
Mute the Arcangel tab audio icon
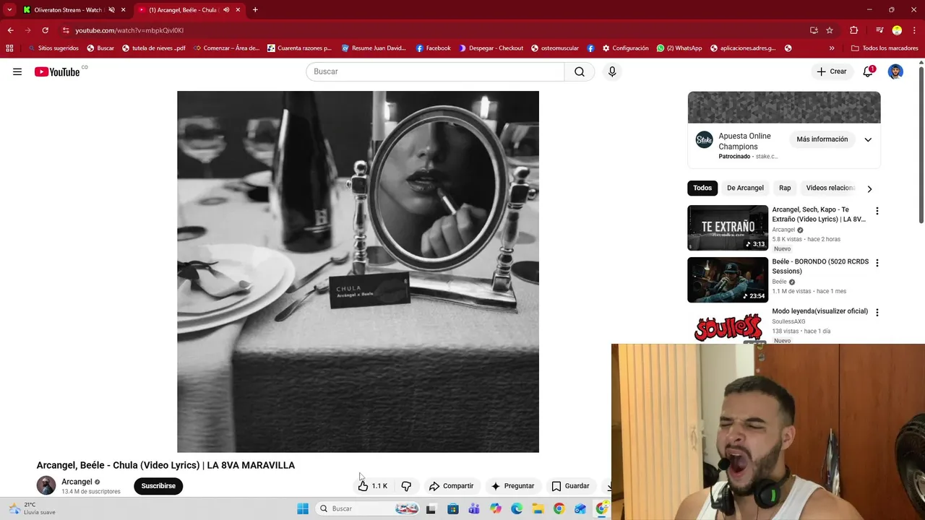[226, 10]
